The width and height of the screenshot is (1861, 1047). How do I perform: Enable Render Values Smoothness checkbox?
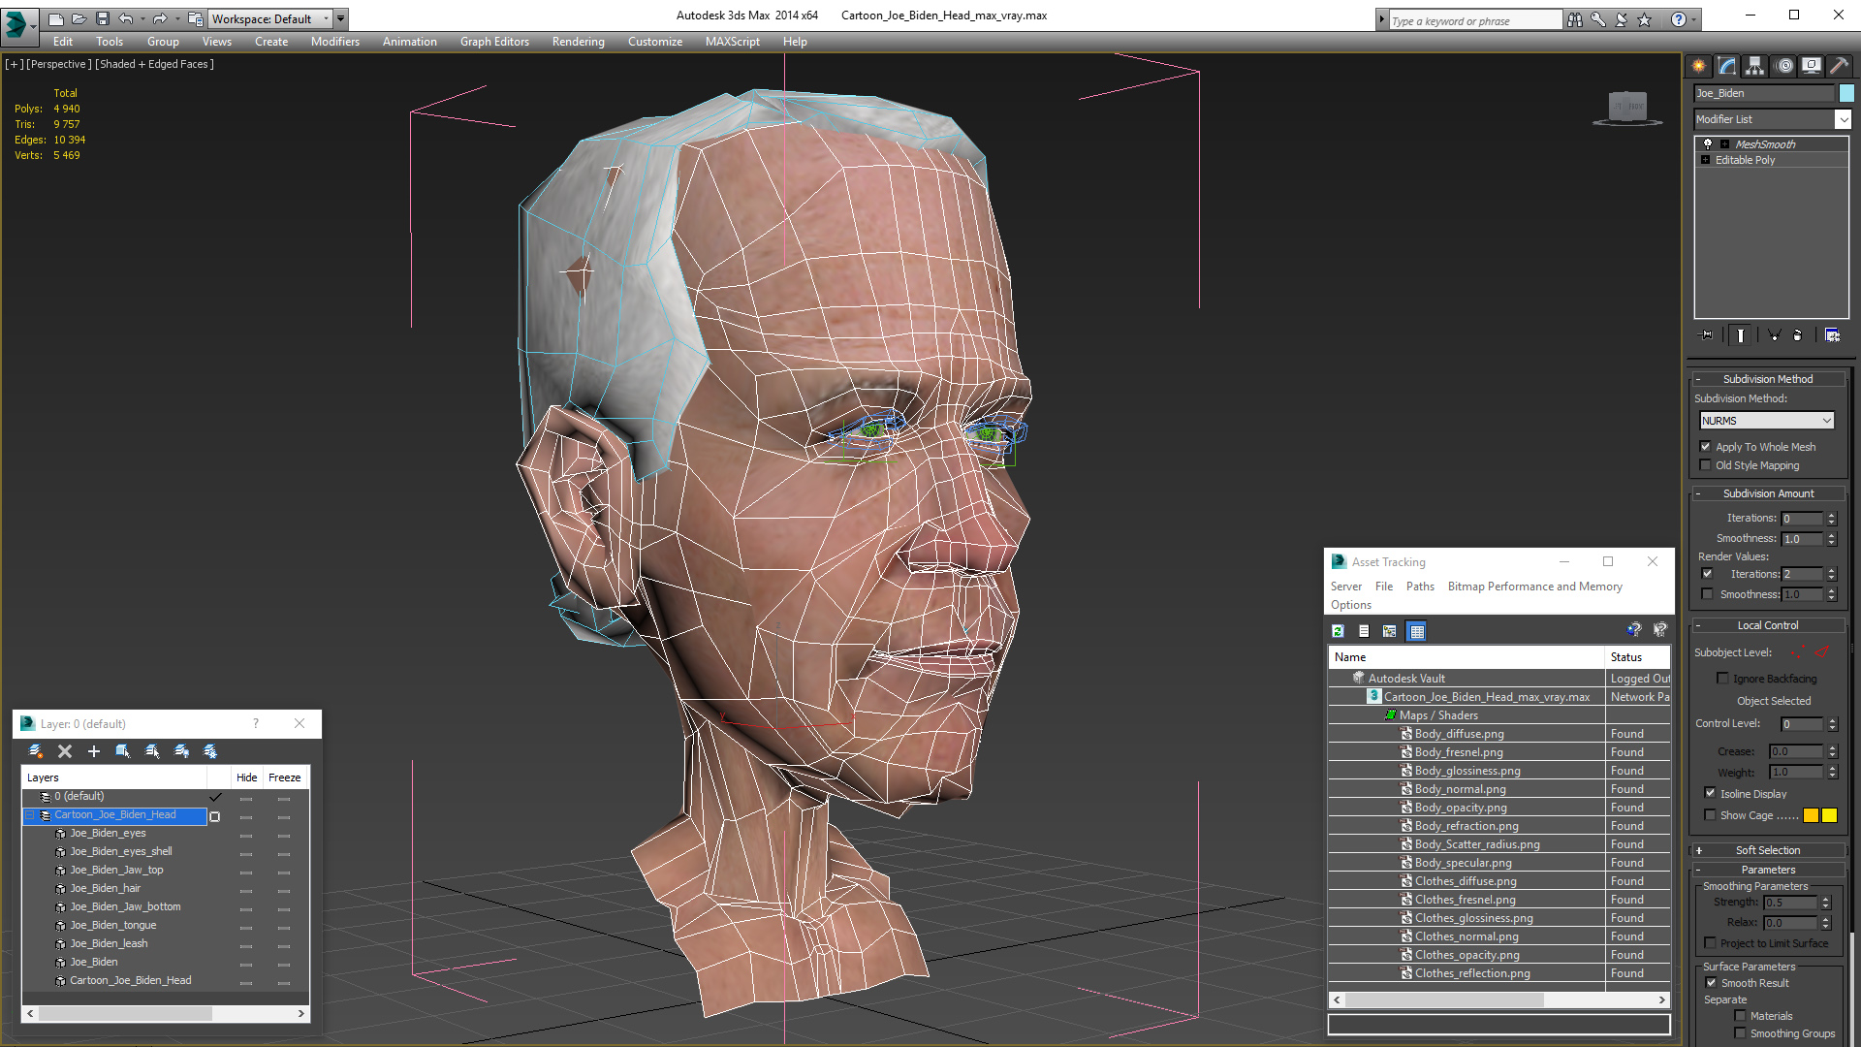1708,594
